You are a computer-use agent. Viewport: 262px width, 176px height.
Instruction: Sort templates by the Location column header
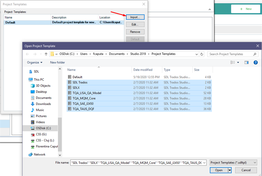pos(111,17)
